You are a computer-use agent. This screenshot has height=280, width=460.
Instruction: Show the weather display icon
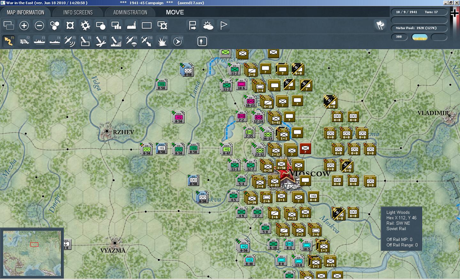pyautogui.click(x=208, y=26)
